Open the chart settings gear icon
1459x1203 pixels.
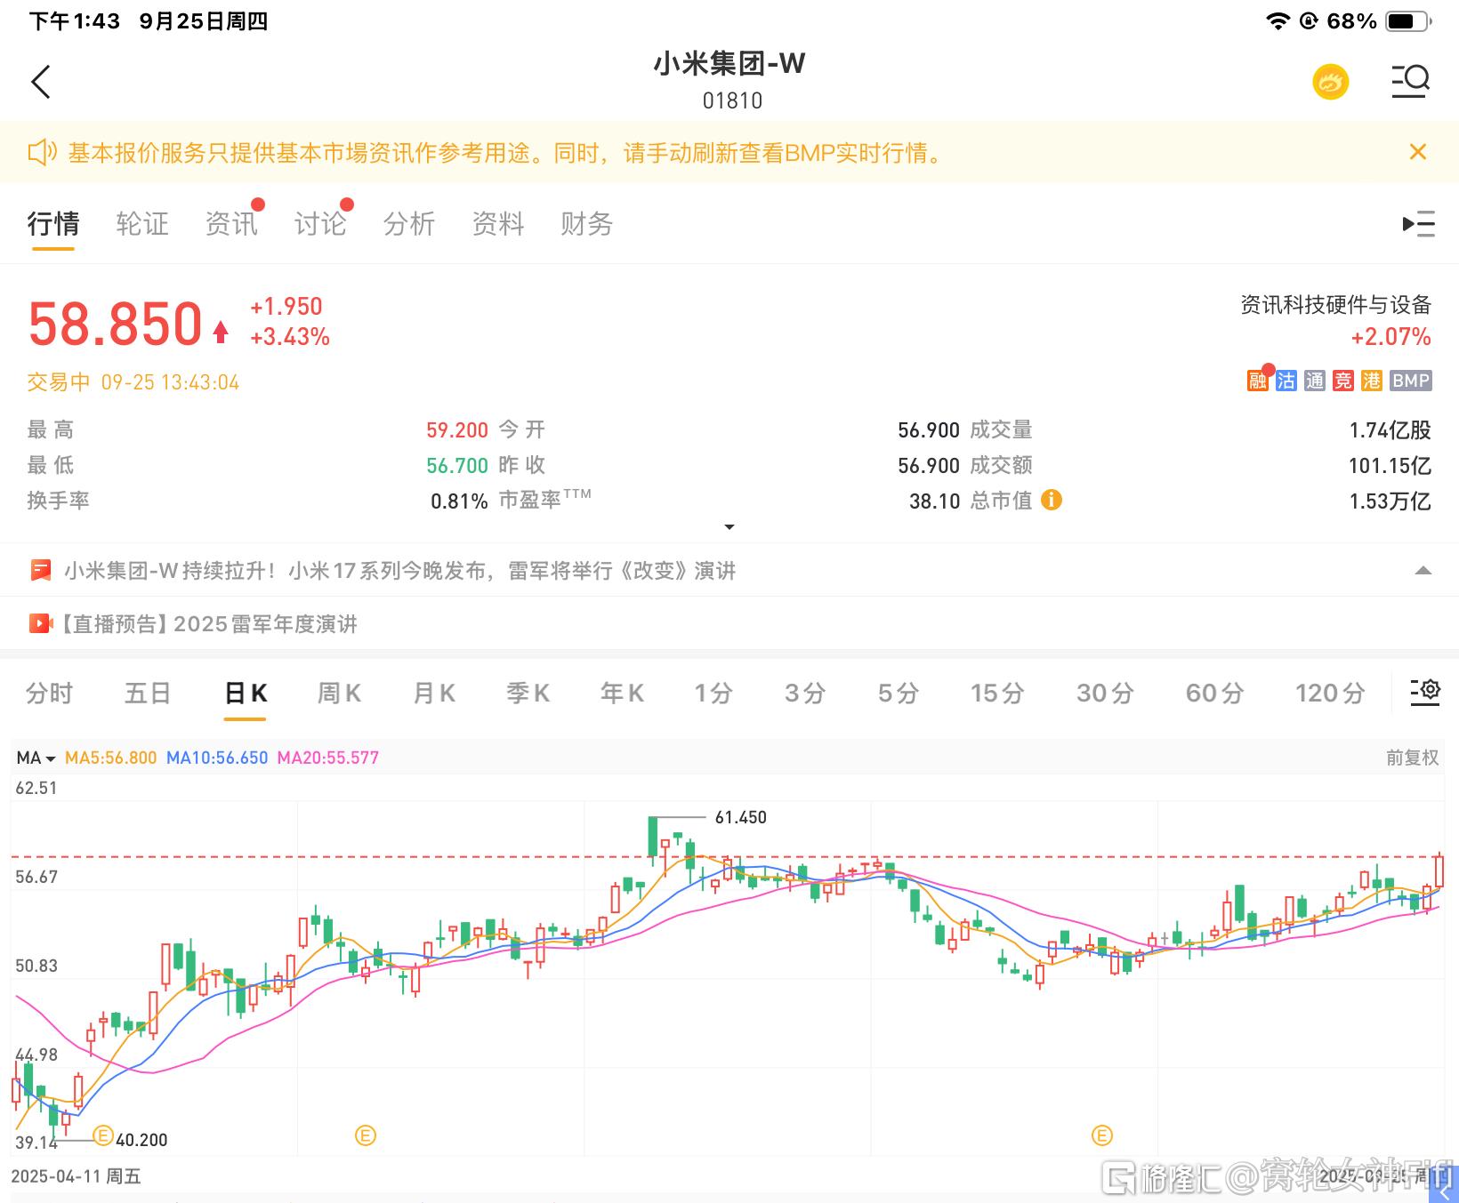pos(1424,691)
